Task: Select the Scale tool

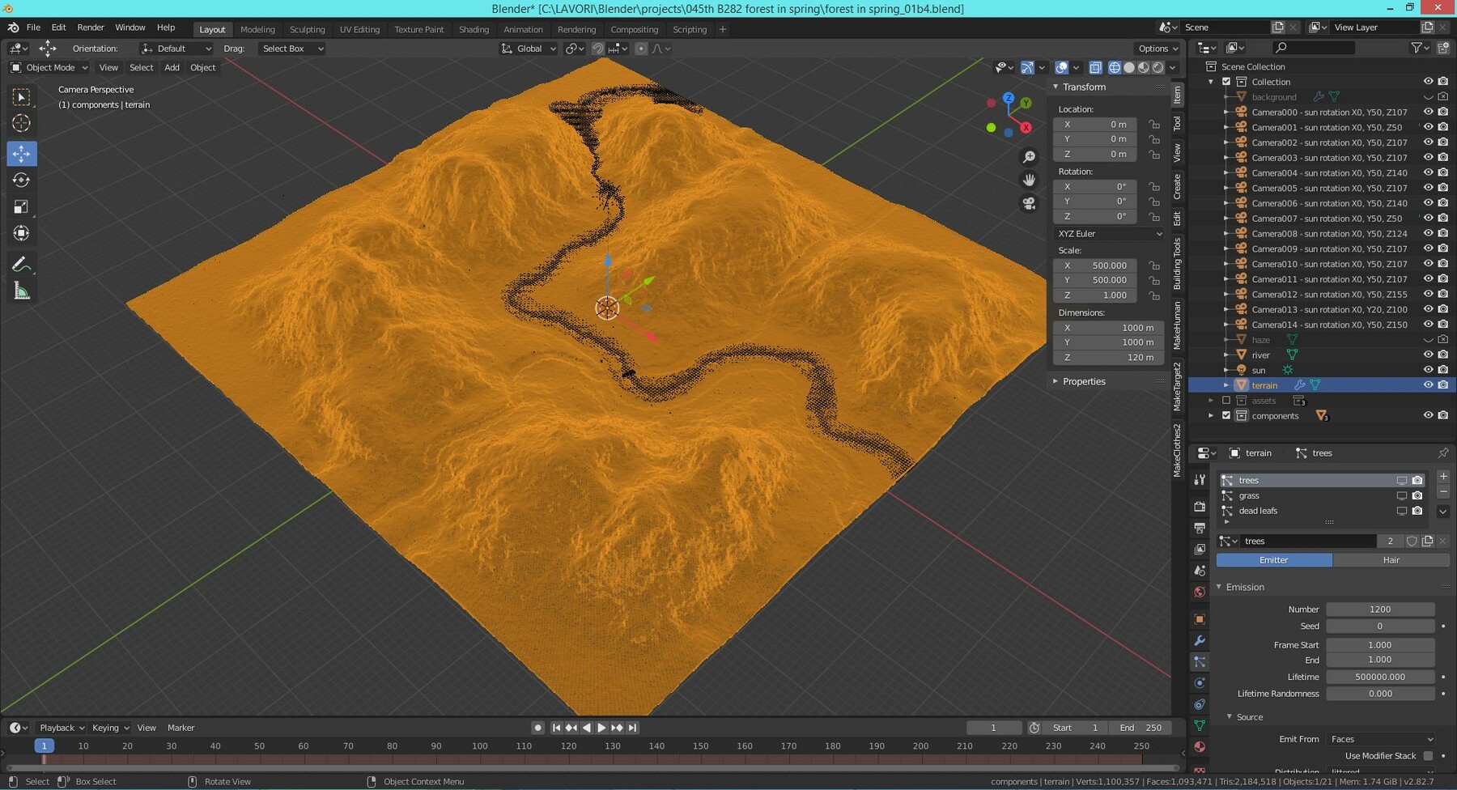Action: [x=21, y=206]
